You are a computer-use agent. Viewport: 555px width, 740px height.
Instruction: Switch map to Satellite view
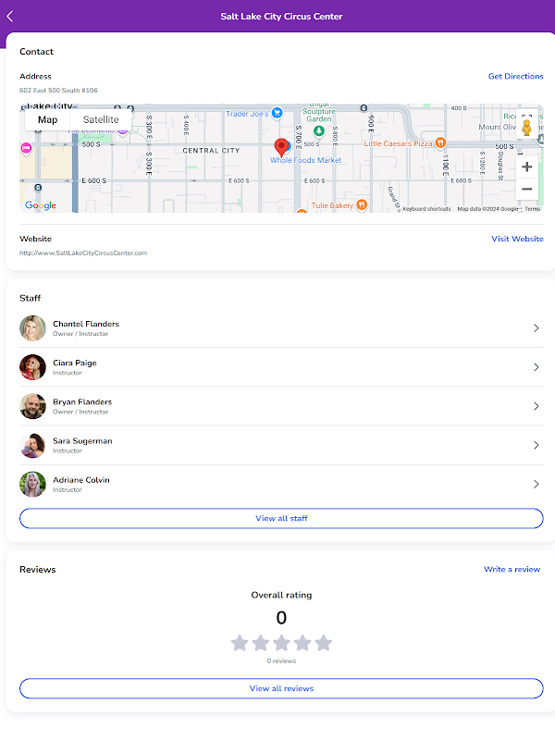pyautogui.click(x=101, y=120)
